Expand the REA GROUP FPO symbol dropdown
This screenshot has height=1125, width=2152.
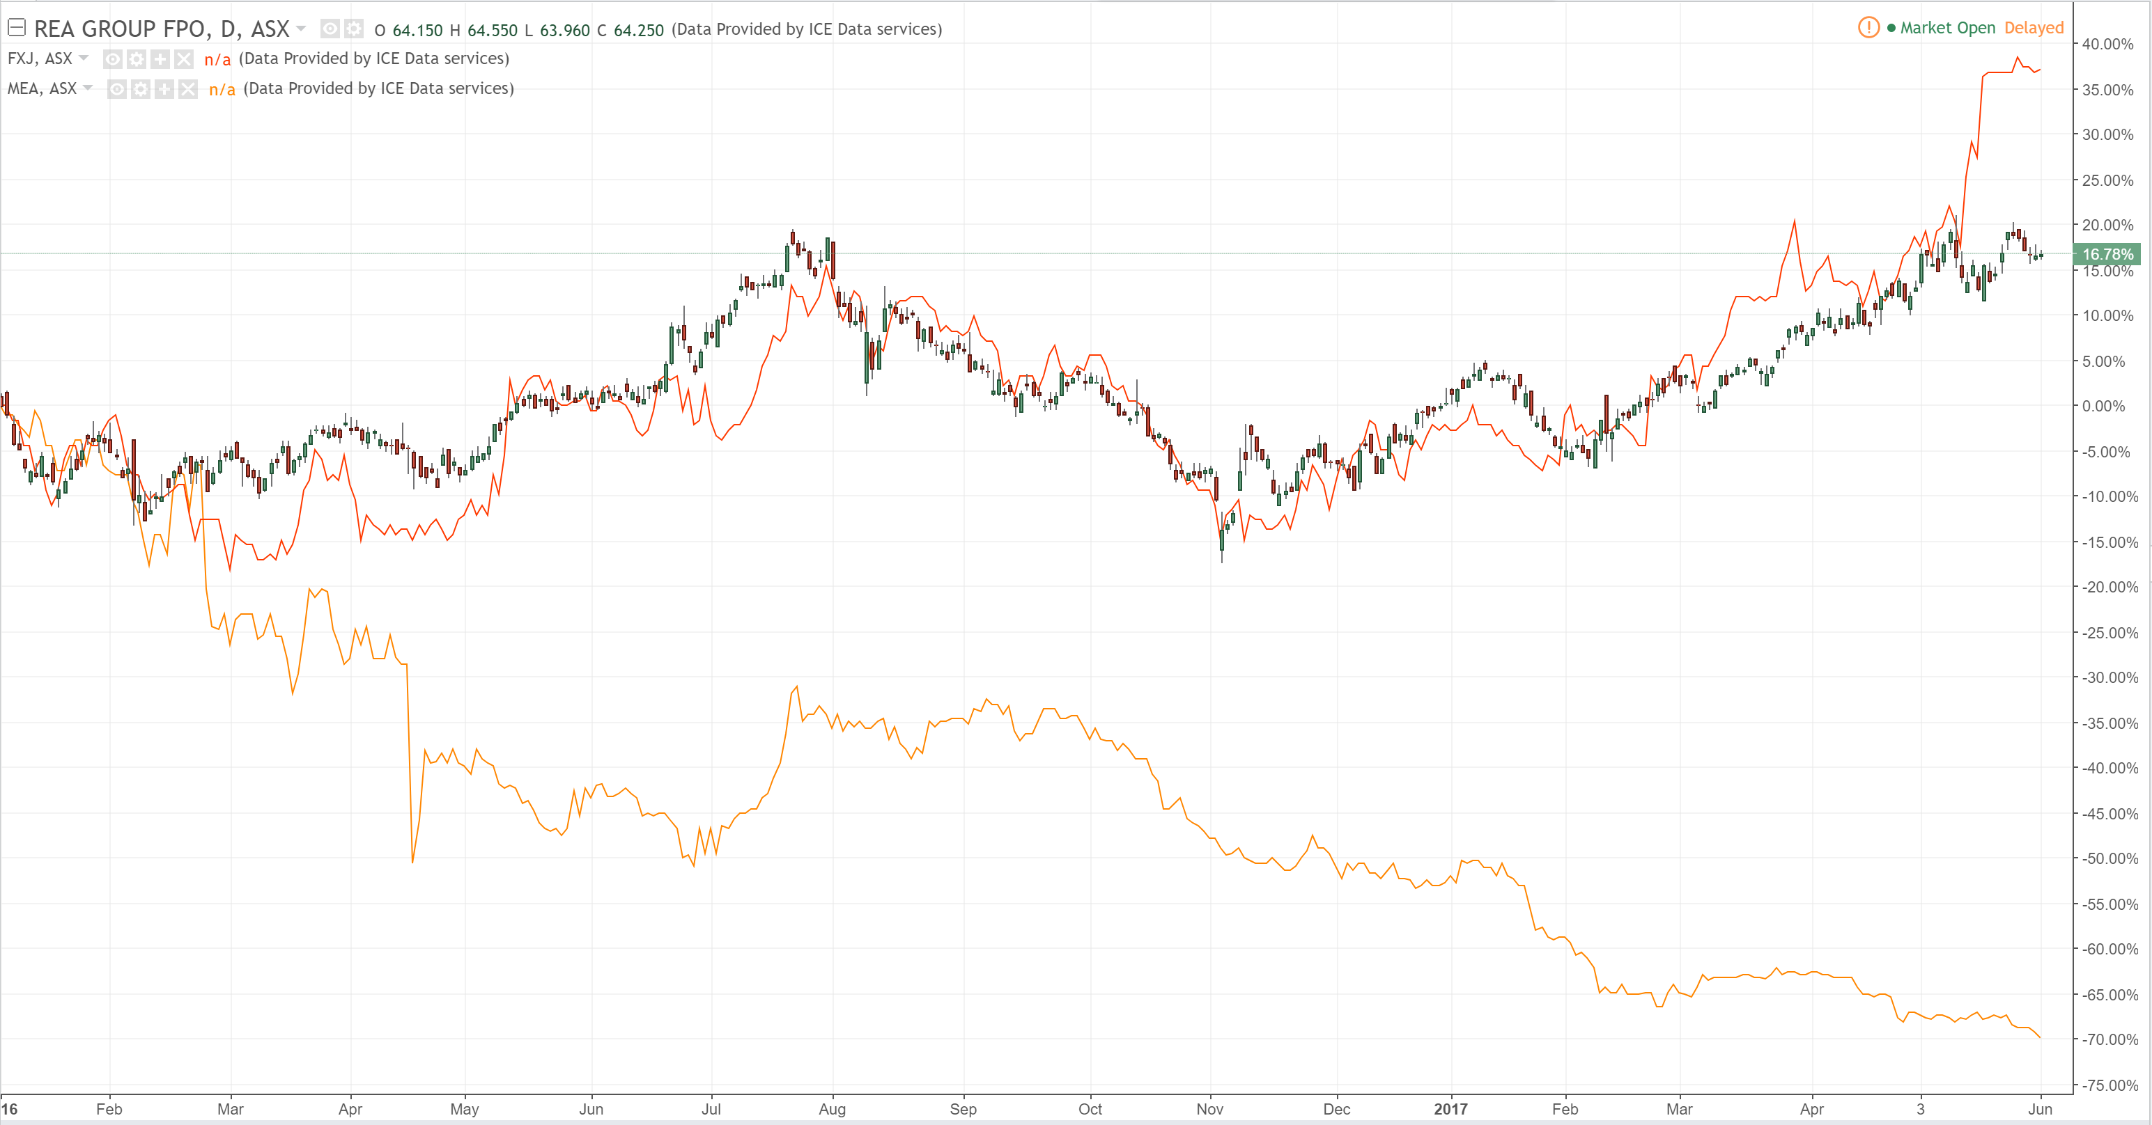tap(301, 29)
